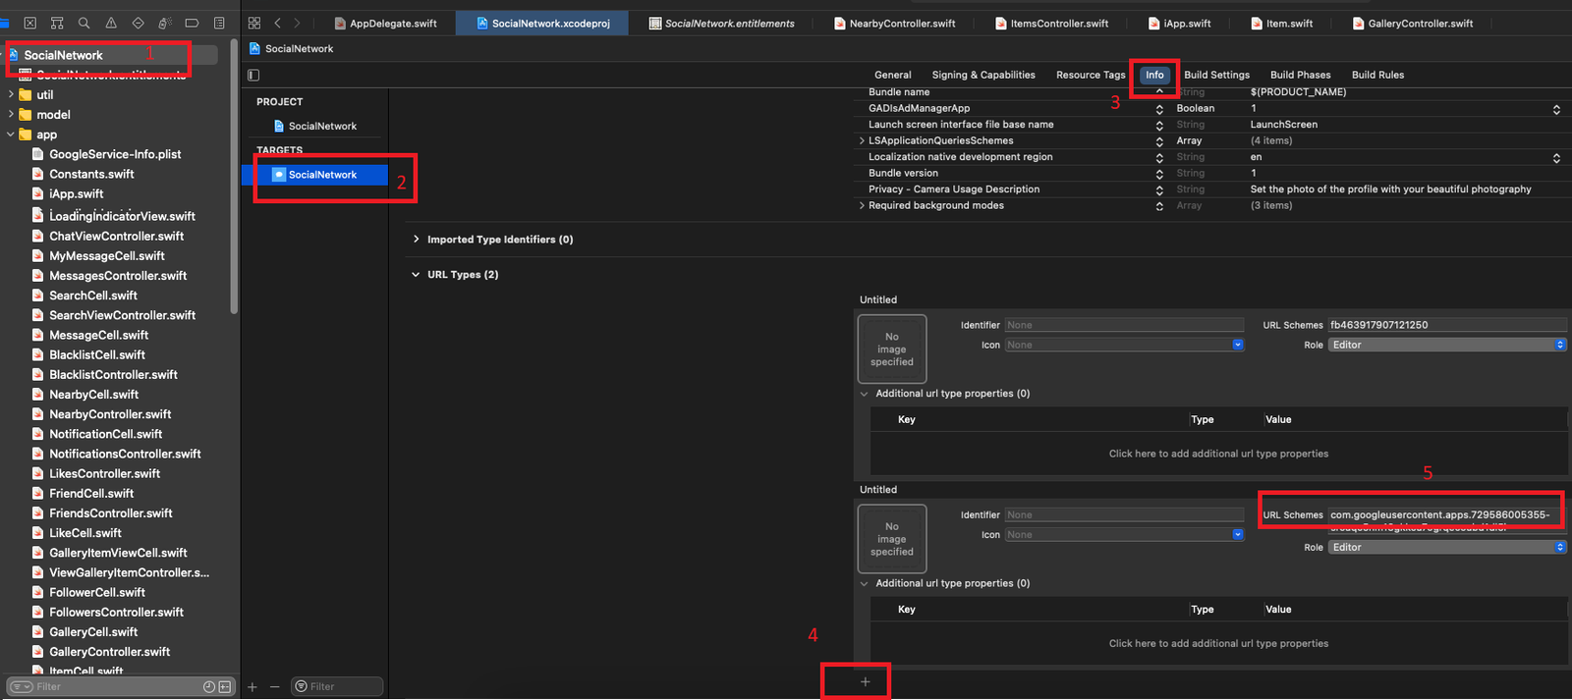Switch to Build Phases tab
The width and height of the screenshot is (1572, 700).
pyautogui.click(x=1300, y=75)
